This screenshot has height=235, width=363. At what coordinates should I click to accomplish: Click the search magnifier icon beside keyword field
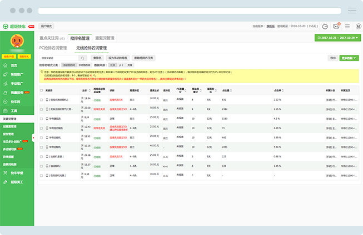(x=83, y=58)
